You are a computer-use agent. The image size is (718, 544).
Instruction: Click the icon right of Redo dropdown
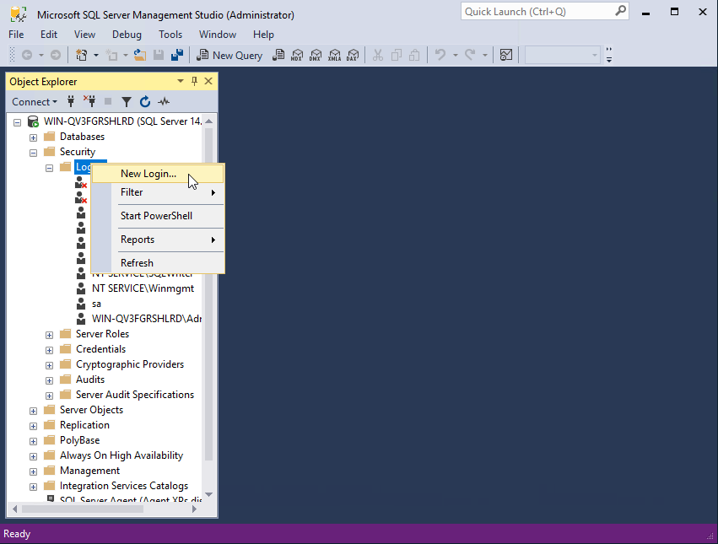pos(506,56)
